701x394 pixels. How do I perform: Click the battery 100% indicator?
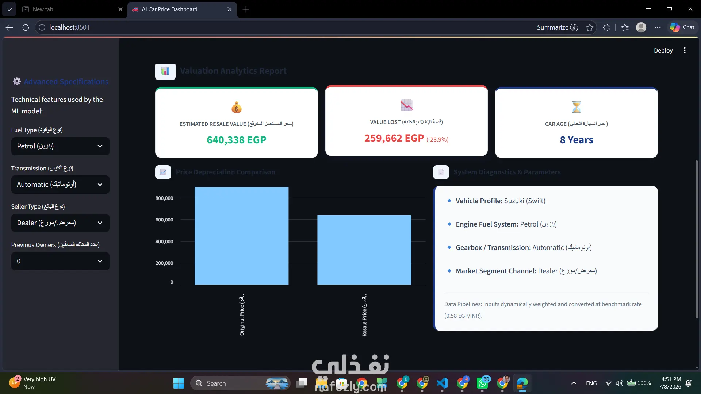point(639,383)
